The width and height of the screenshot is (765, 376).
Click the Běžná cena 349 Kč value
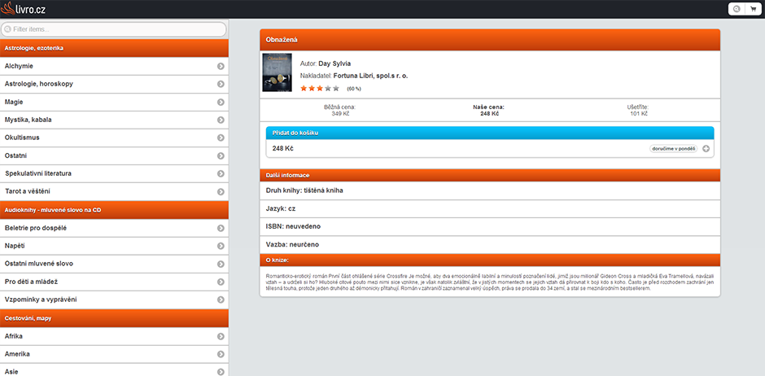click(x=340, y=114)
